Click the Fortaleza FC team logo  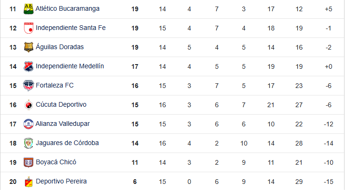(x=29, y=86)
